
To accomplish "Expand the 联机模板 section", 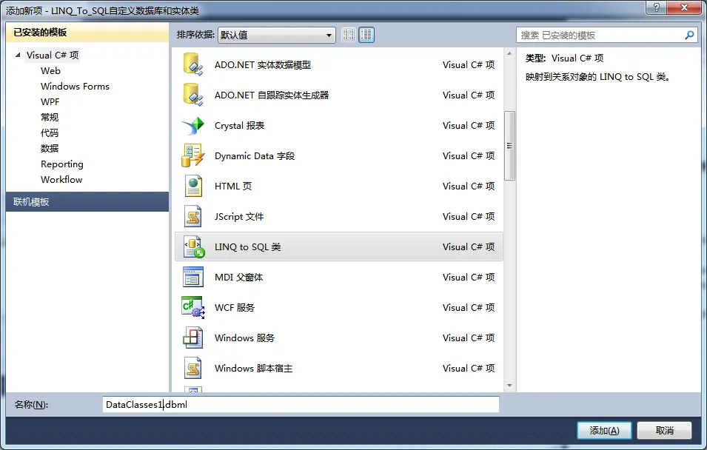I will click(87, 201).
